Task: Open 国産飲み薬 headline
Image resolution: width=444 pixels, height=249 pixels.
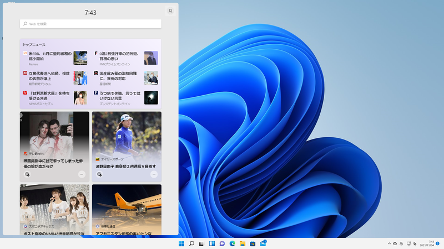Action: pos(118,76)
